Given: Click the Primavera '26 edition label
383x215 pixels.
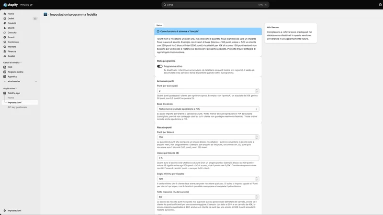Looking at the screenshot, I should pyautogui.click(x=26, y=5).
